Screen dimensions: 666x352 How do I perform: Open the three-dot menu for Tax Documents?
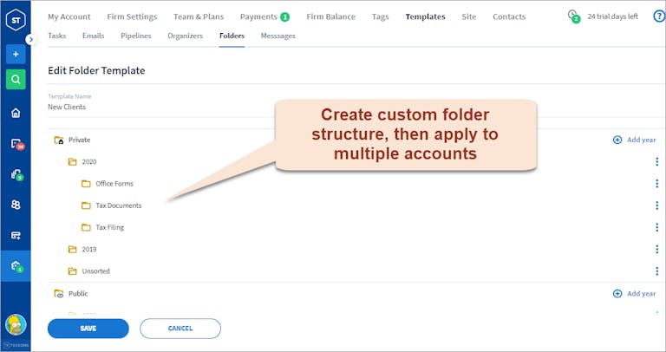pyautogui.click(x=656, y=205)
